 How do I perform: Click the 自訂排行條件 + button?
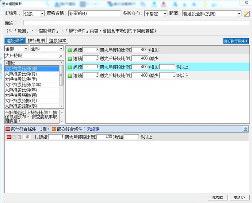tap(236, 41)
